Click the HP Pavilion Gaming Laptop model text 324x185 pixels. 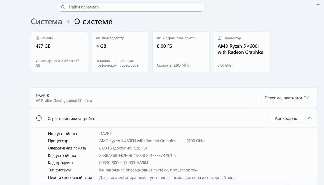pos(64,101)
